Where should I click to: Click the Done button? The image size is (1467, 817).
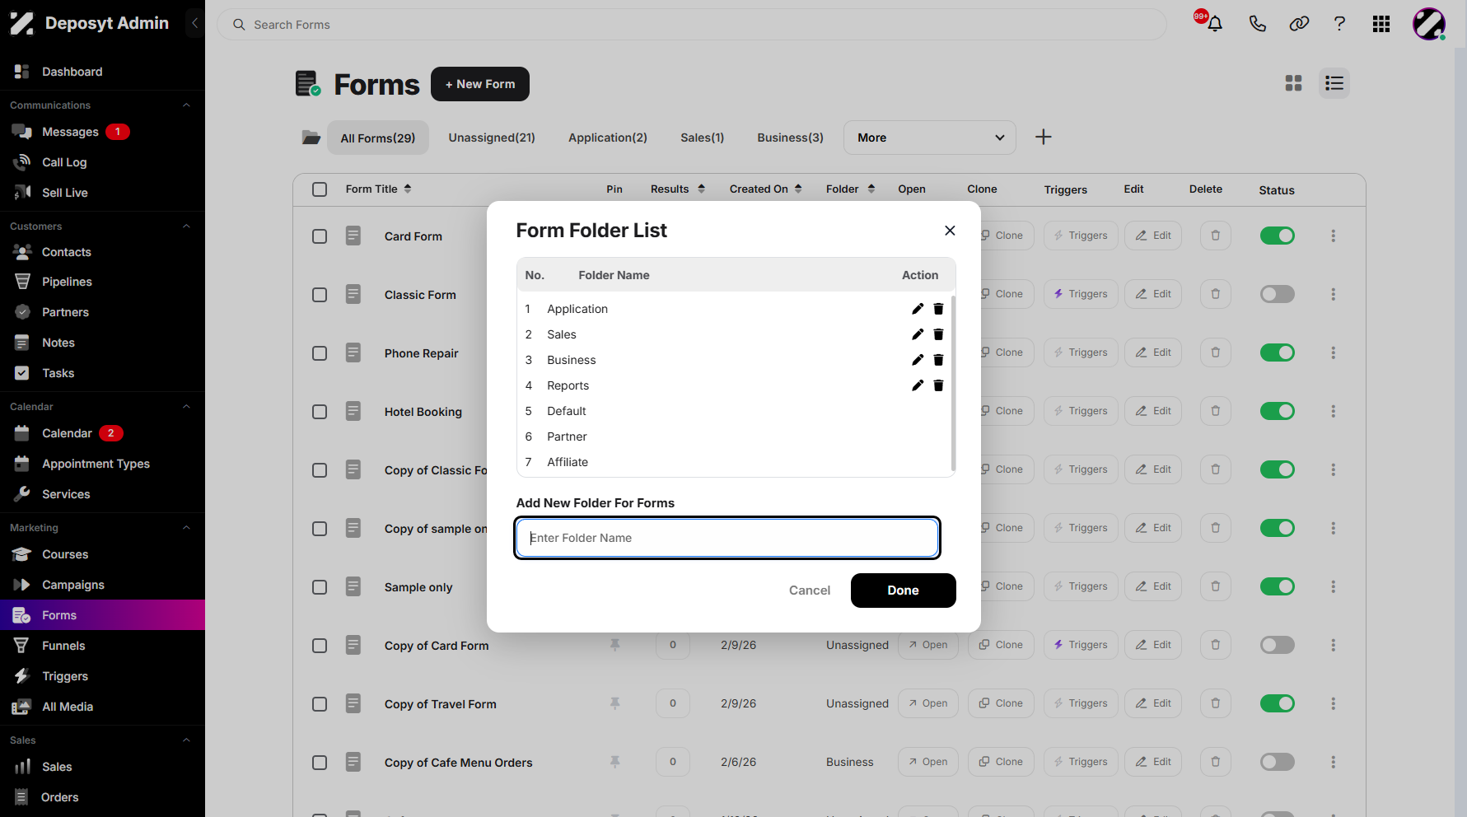click(903, 591)
